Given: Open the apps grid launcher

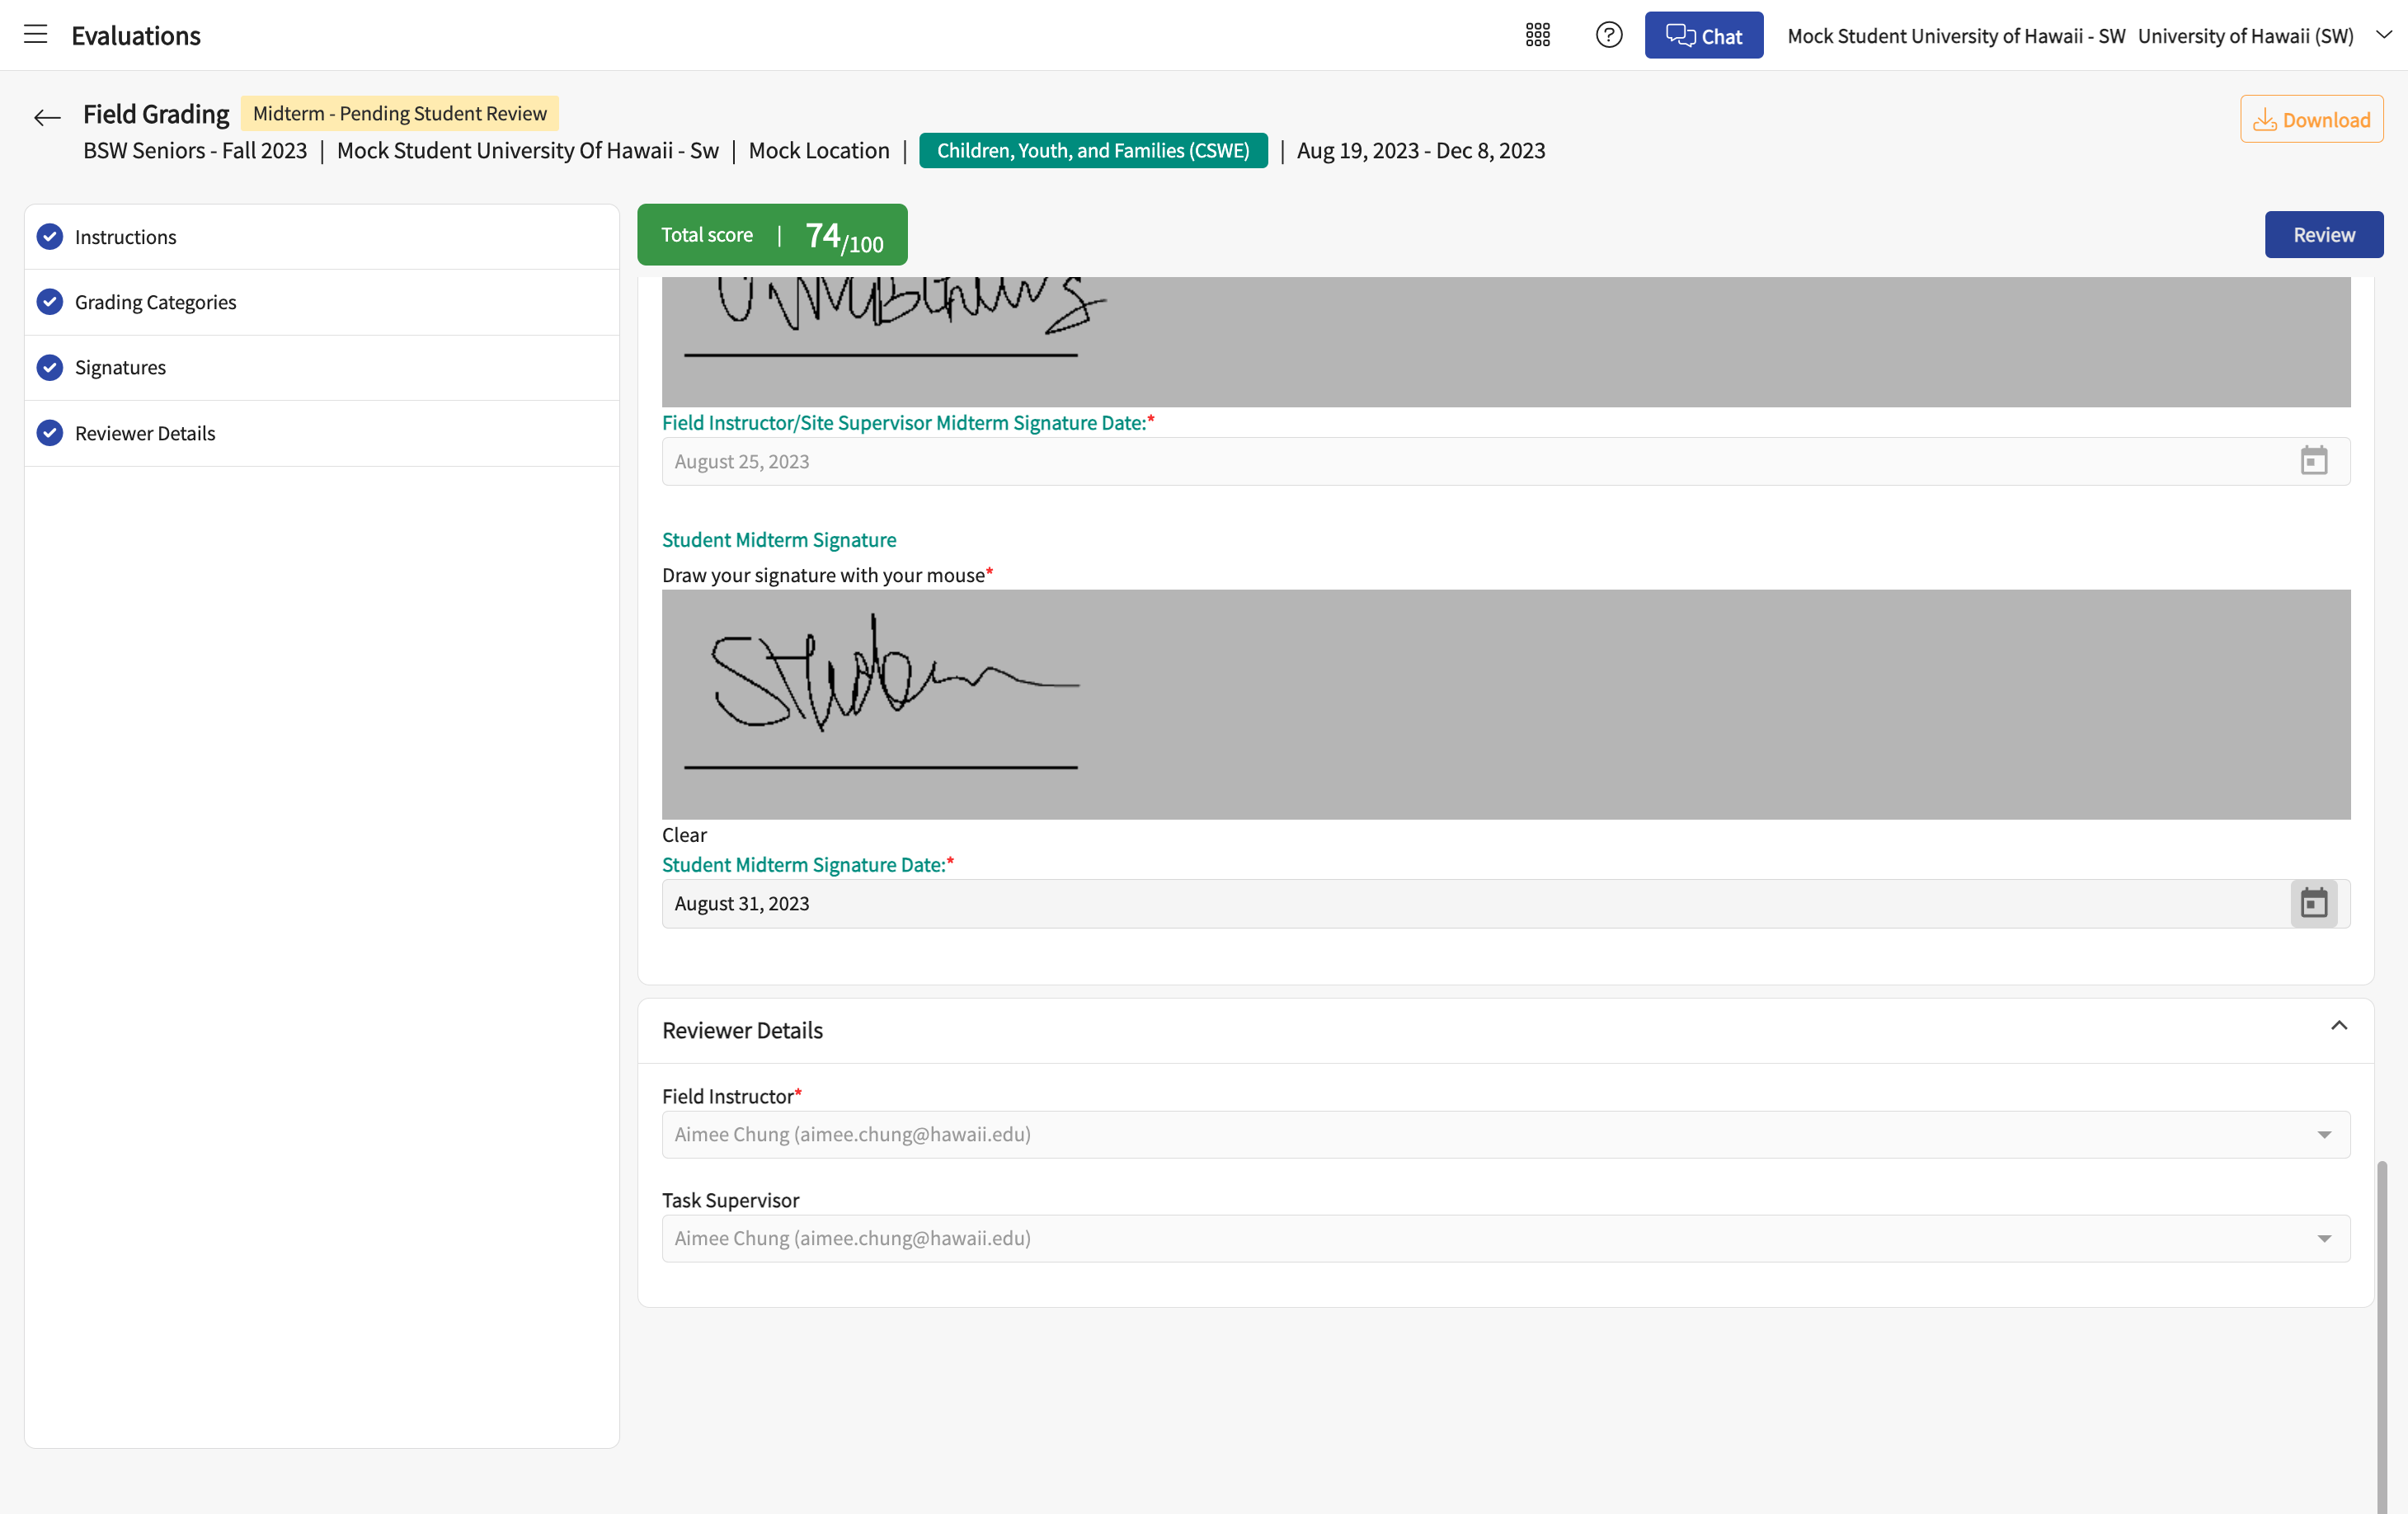Looking at the screenshot, I should [x=1537, y=35].
